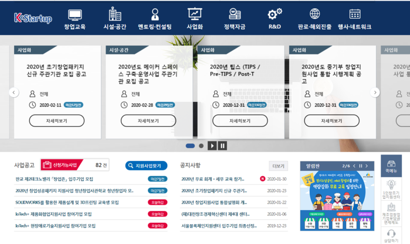Pause the main banner carousel

tap(223, 146)
